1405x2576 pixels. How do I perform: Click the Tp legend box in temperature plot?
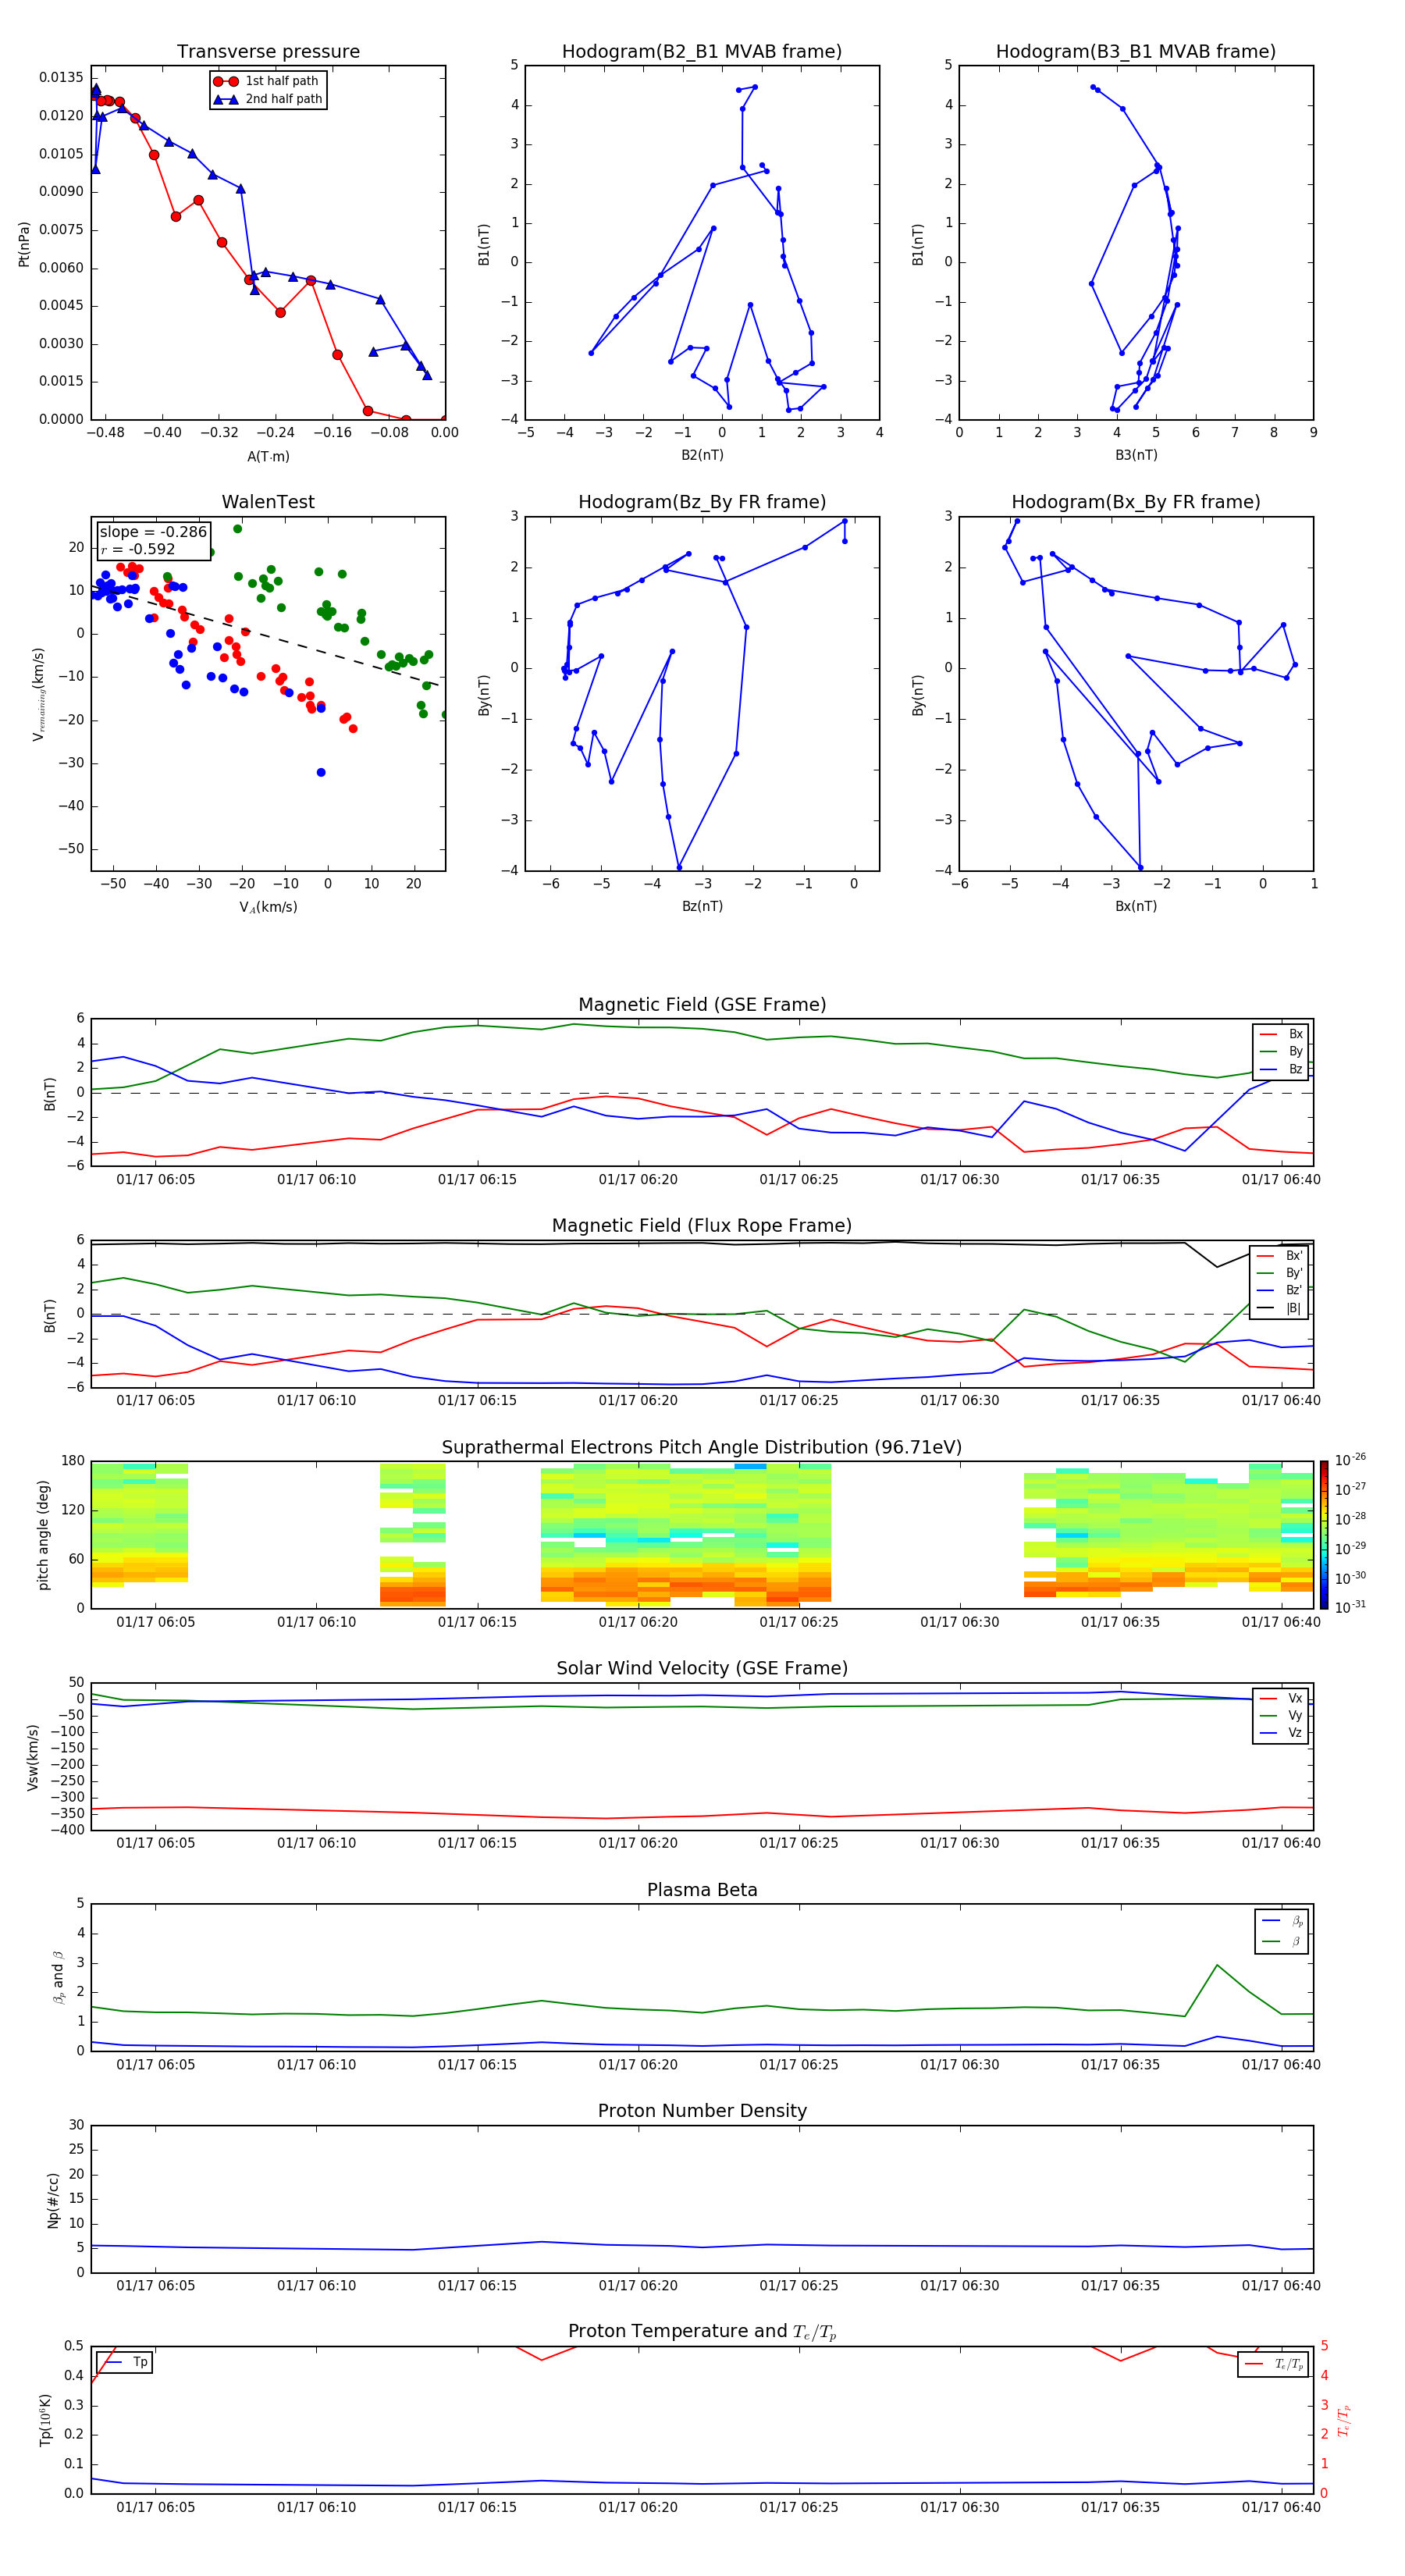tap(124, 2362)
